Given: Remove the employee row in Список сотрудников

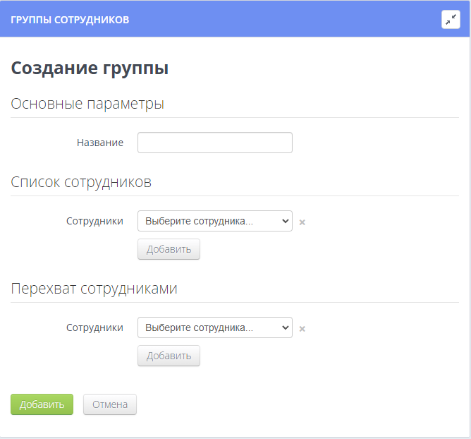Looking at the screenshot, I should (x=302, y=222).
